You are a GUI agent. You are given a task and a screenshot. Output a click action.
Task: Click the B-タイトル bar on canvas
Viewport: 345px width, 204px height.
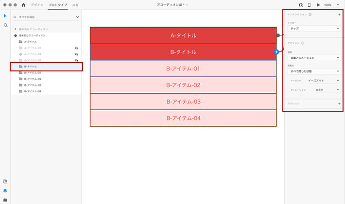(183, 52)
